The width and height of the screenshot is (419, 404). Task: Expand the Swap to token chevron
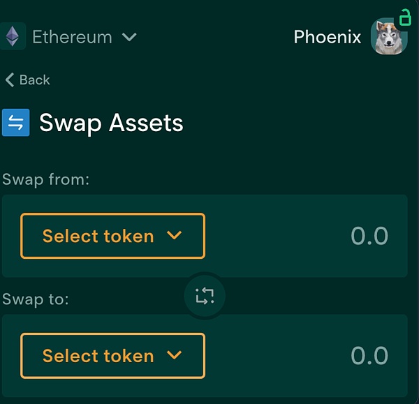click(175, 356)
